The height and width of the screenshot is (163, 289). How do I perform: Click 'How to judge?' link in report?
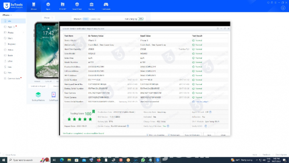point(202,102)
